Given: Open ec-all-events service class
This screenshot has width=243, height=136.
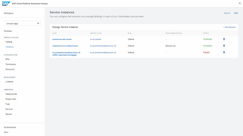Looking at the screenshot, I should tap(95, 39).
